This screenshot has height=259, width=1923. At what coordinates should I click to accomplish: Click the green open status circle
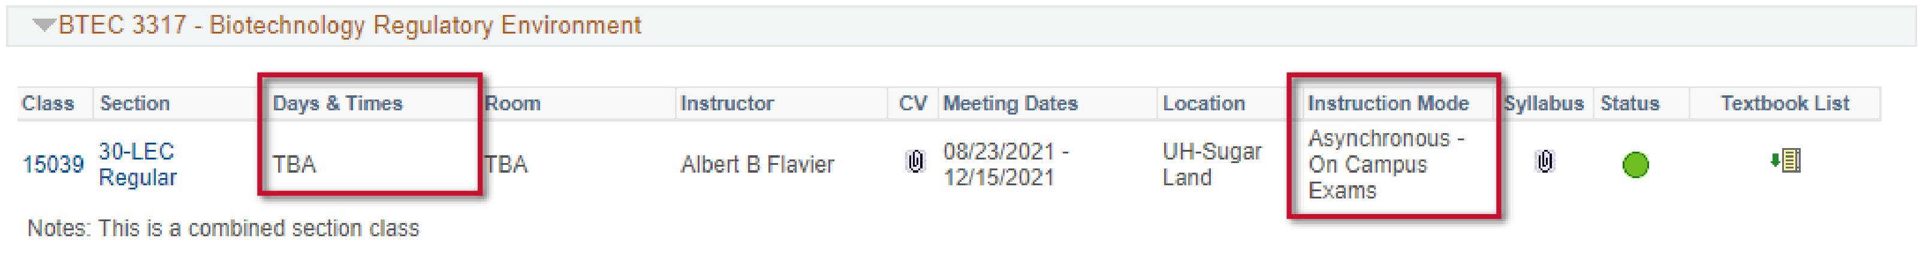(1635, 164)
